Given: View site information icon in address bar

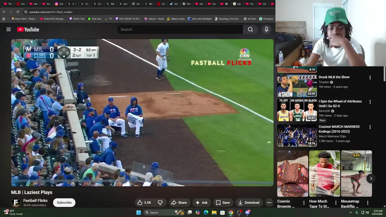Looking at the screenshot, I should click(x=26, y=12).
